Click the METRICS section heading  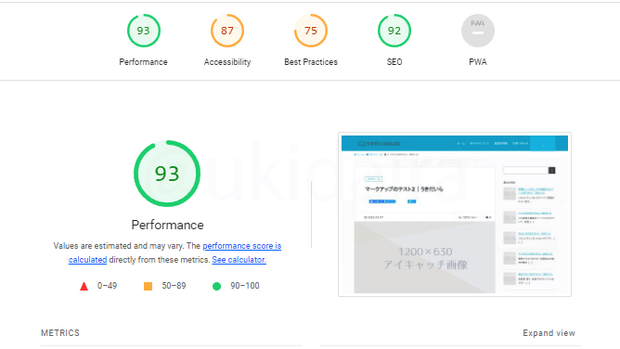pyautogui.click(x=60, y=333)
